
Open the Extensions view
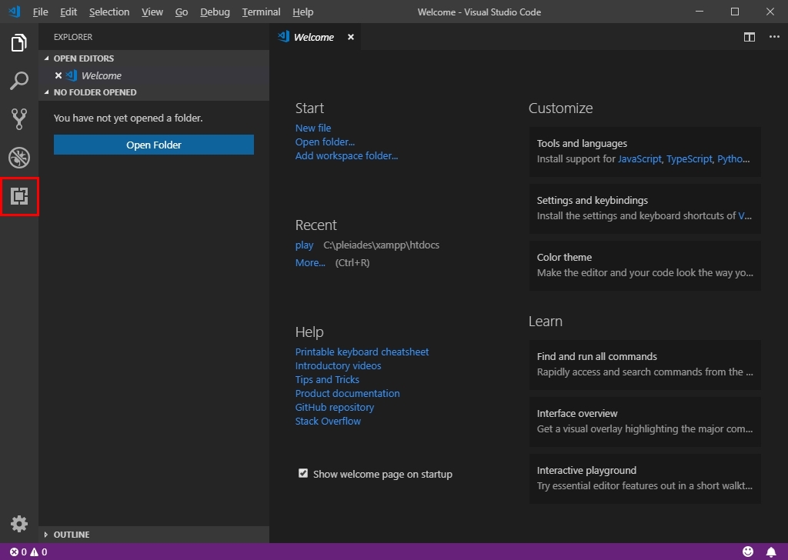coord(19,196)
